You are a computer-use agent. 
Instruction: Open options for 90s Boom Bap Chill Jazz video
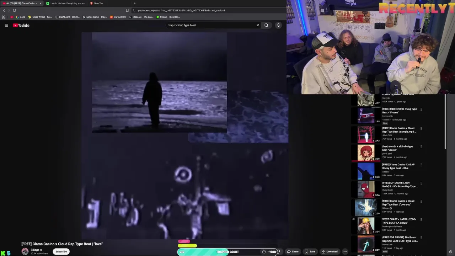(x=421, y=238)
